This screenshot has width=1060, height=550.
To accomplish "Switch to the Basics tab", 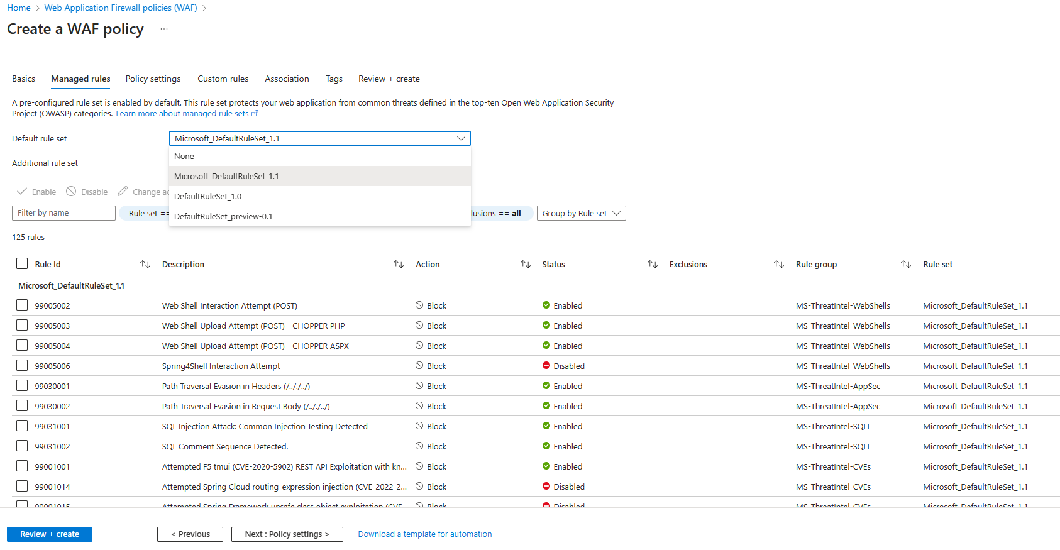I will [x=23, y=79].
